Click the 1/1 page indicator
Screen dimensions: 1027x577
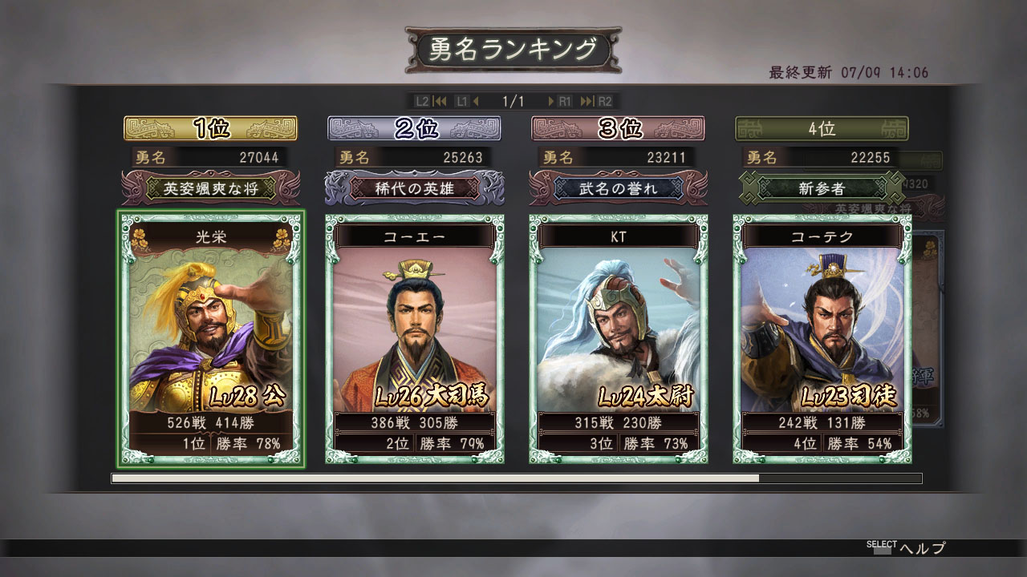[x=513, y=101]
